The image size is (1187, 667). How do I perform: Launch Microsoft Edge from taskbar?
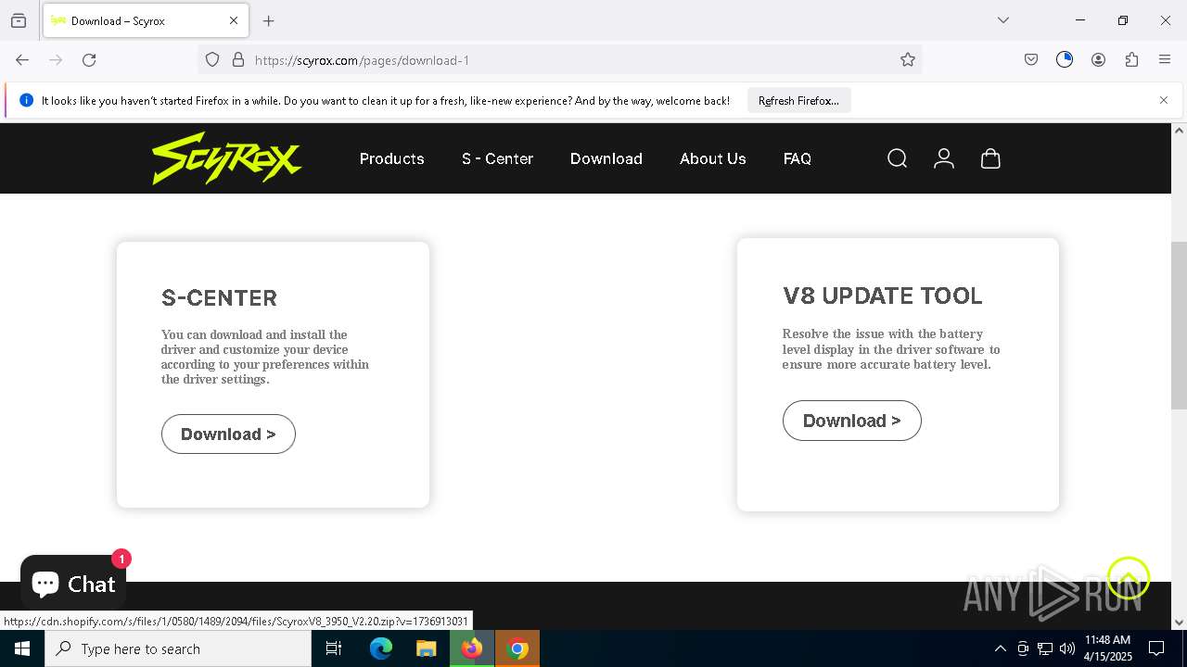tap(381, 648)
